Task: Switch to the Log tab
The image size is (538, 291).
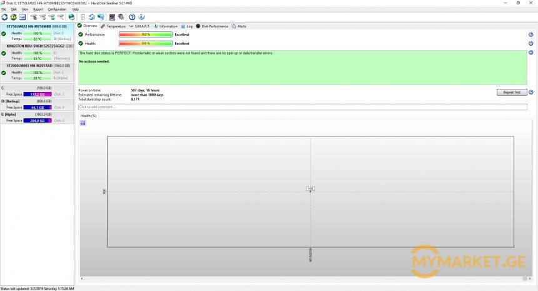Action: 186,26
